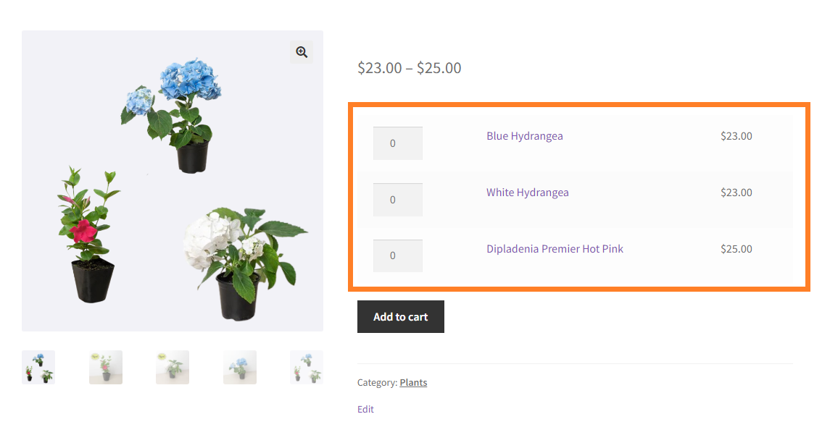This screenshot has height=435, width=830.
Task: Open the White Hydrangea product link
Action: click(527, 193)
